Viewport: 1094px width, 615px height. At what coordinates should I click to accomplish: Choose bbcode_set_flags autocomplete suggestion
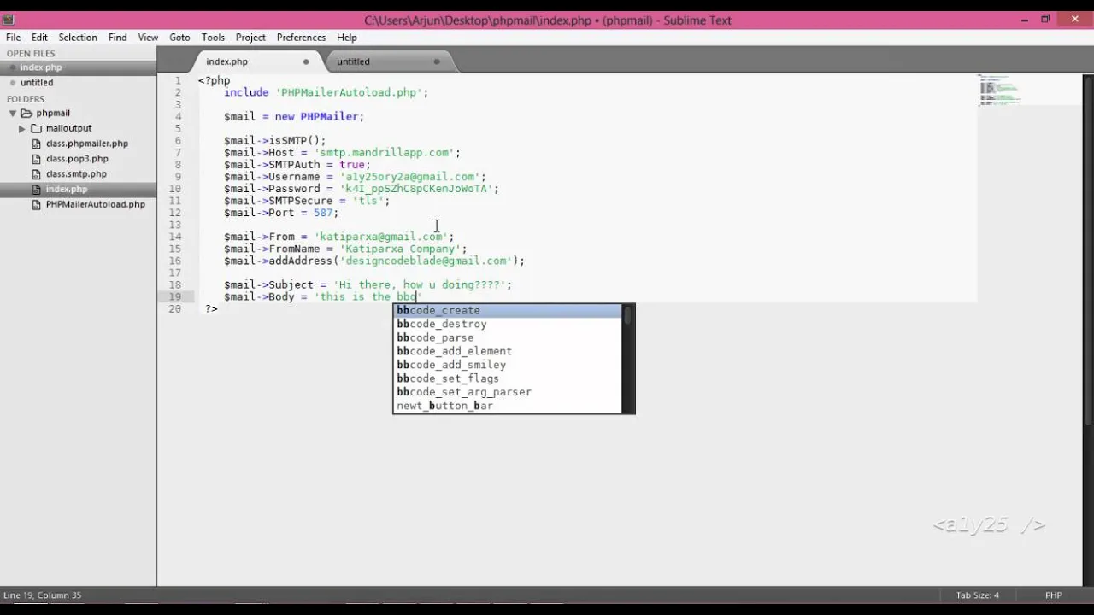tap(508, 379)
